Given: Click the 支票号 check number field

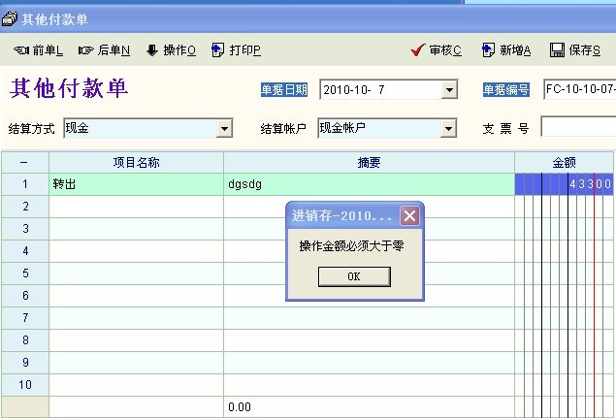Looking at the screenshot, I should point(577,128).
